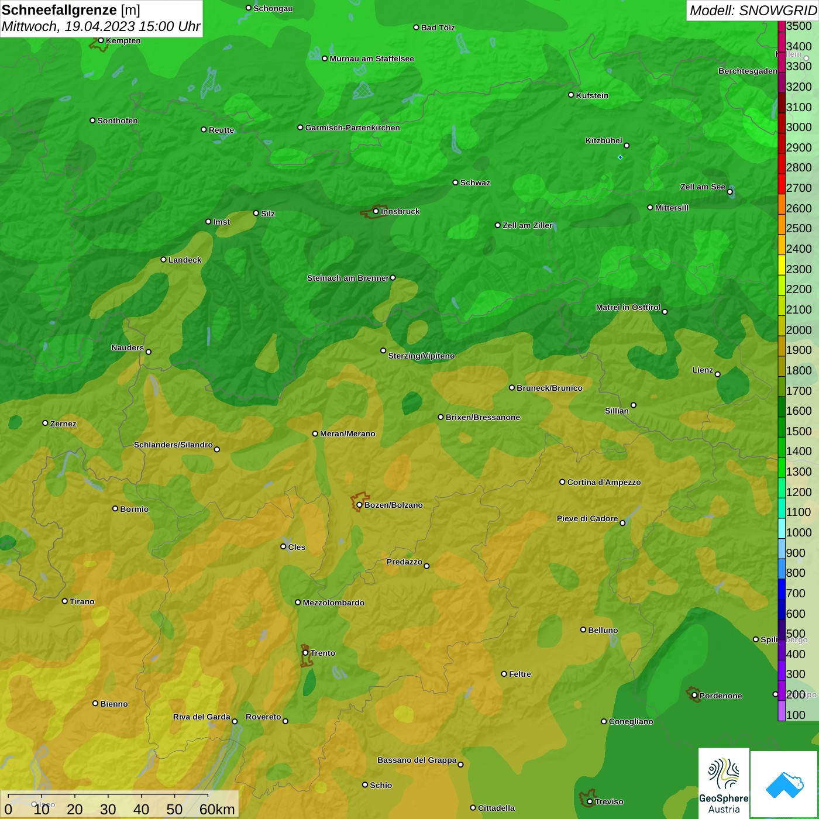Click the Schlanders/Silandro label
This screenshot has width=819, height=819.
[173, 445]
